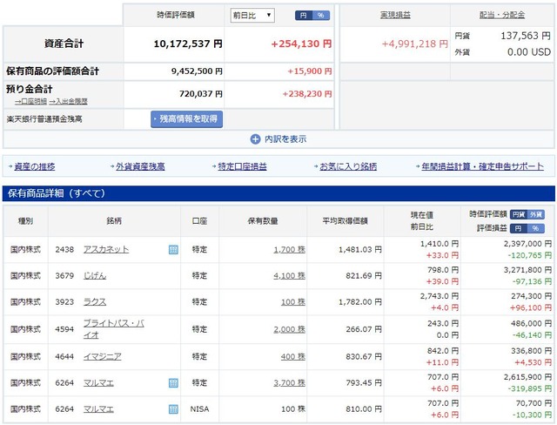Open 入出金履歴 link
The height and width of the screenshot is (425, 557).
68,101
